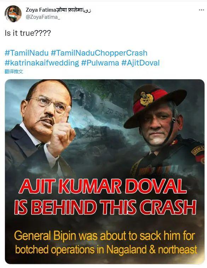Click the "botched operations in Nagaland" caption line
The width and height of the screenshot is (207, 268).
click(106, 250)
